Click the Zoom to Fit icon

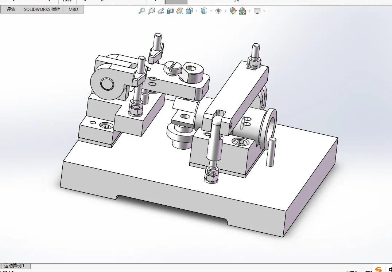(x=142, y=11)
